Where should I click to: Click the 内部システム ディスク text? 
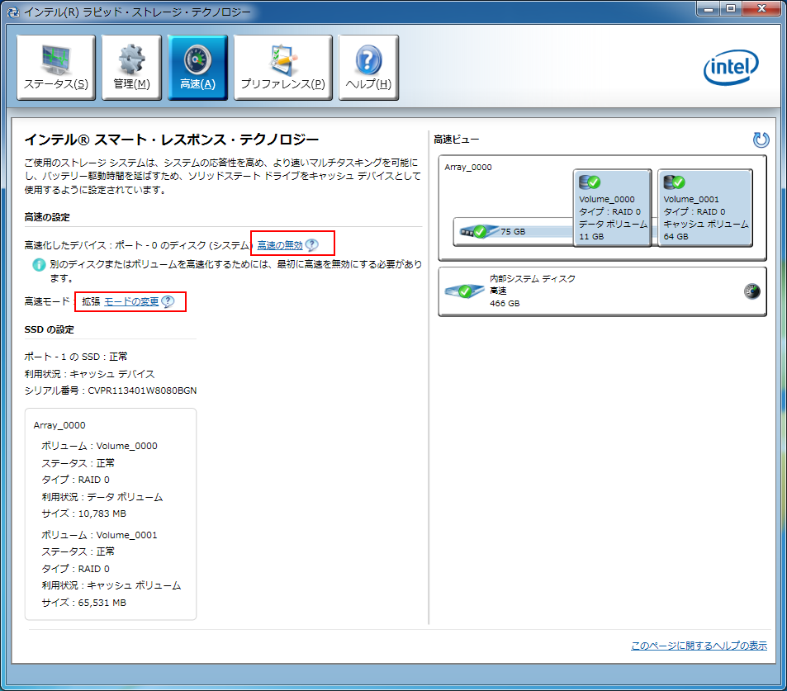533,278
